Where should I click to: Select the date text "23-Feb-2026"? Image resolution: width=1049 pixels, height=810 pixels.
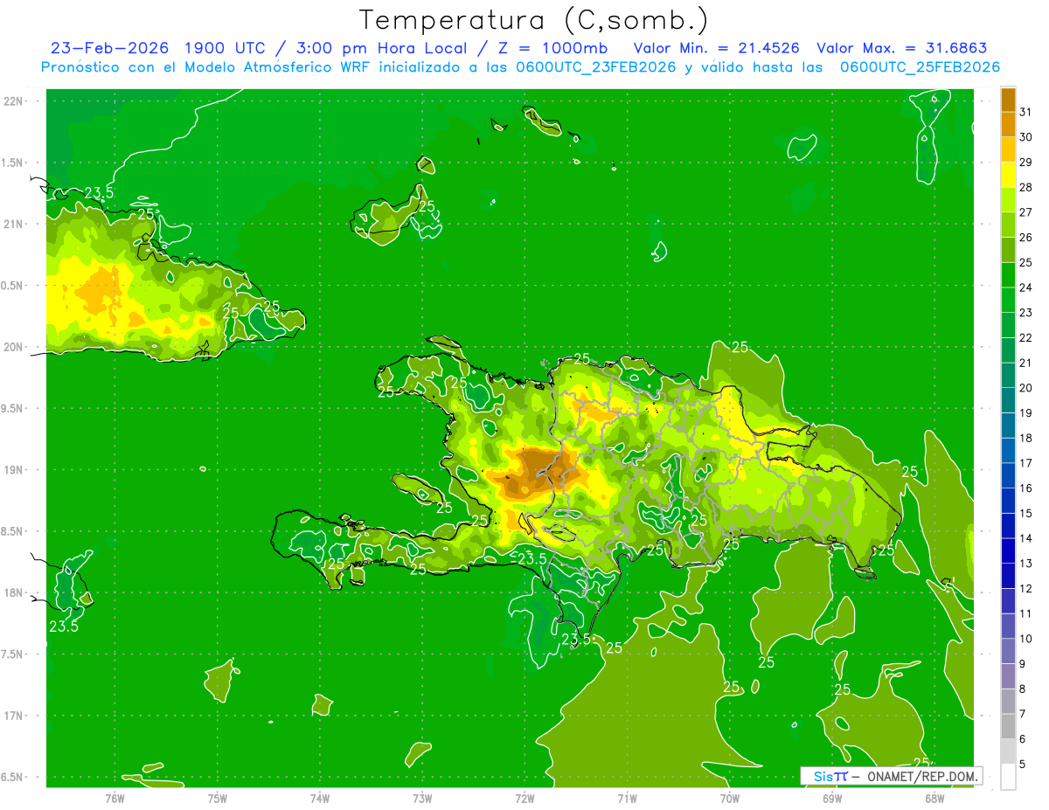109,48
